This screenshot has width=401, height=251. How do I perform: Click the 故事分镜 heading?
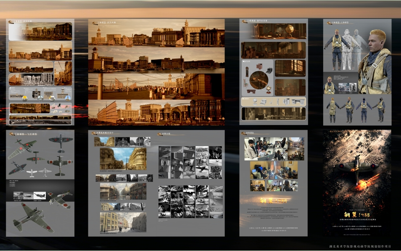(166, 134)
